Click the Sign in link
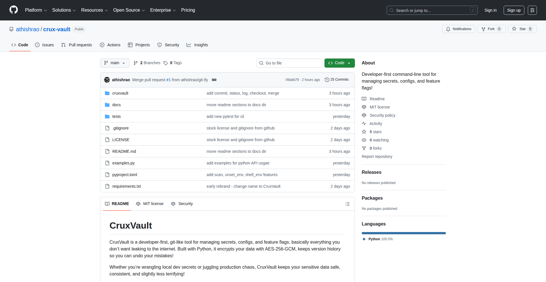Screen dimensions: 546x282 click(x=491, y=10)
